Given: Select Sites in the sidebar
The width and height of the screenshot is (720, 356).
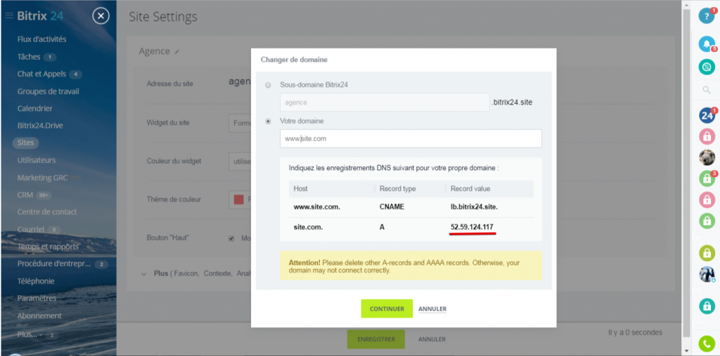Looking at the screenshot, I should tap(26, 143).
